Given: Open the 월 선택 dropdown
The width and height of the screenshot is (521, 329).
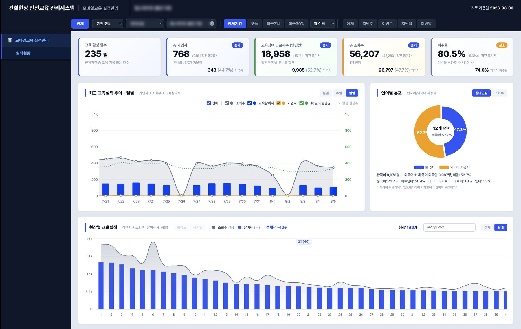Looking at the screenshot, I should (323, 24).
